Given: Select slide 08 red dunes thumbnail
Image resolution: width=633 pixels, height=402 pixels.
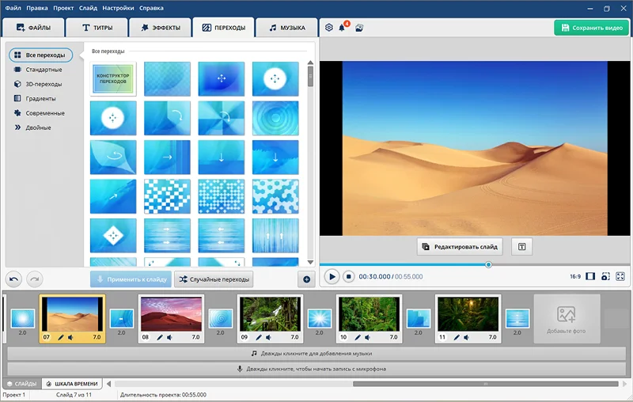Looking at the screenshot, I should pos(171,314).
